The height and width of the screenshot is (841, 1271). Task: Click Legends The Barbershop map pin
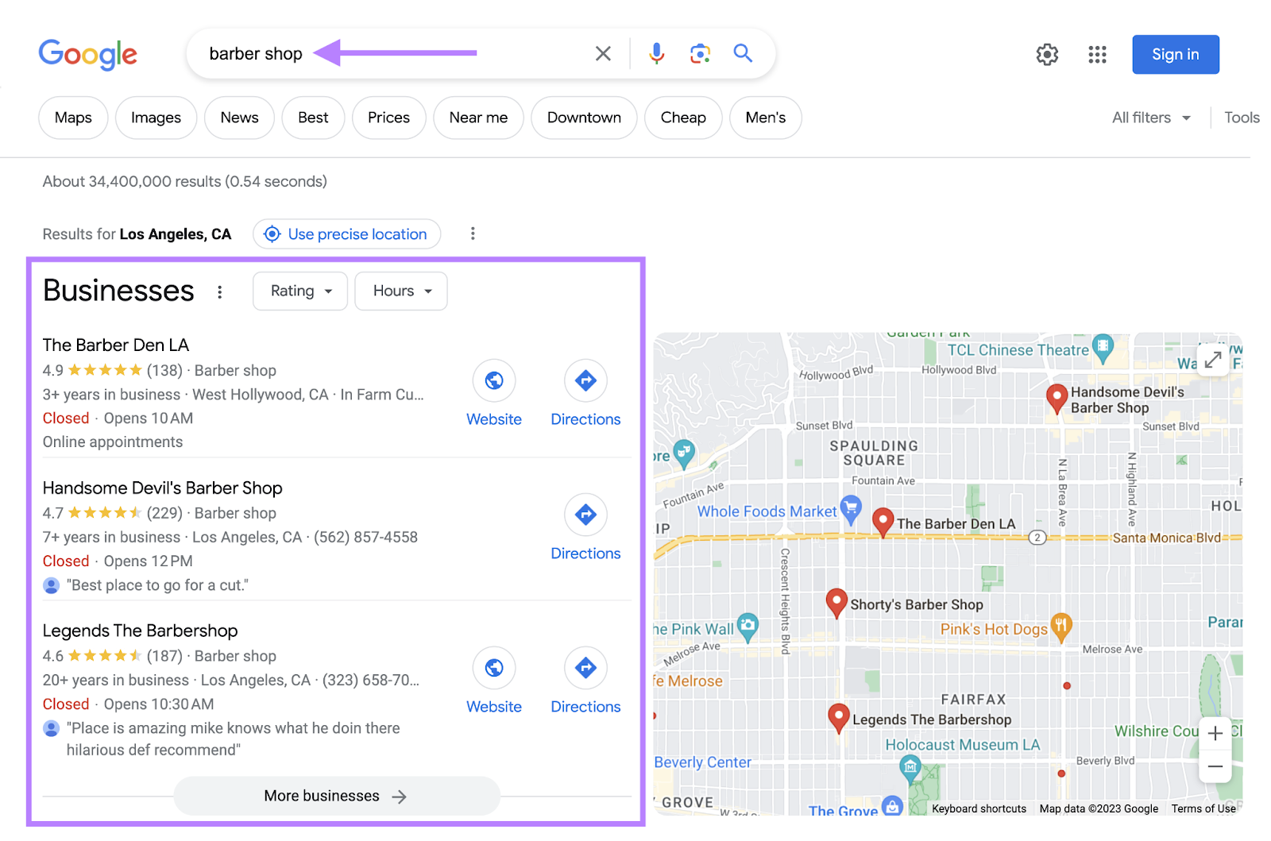pyautogui.click(x=838, y=718)
